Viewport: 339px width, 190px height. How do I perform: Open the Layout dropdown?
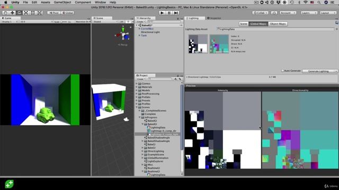point(328,13)
